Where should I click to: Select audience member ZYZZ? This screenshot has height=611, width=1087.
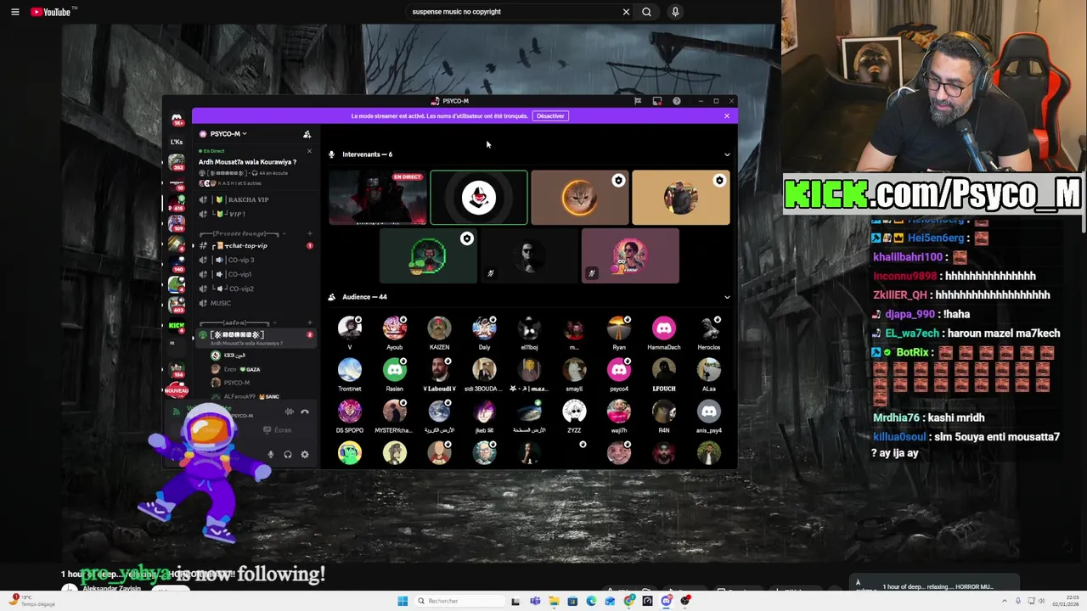click(x=574, y=416)
